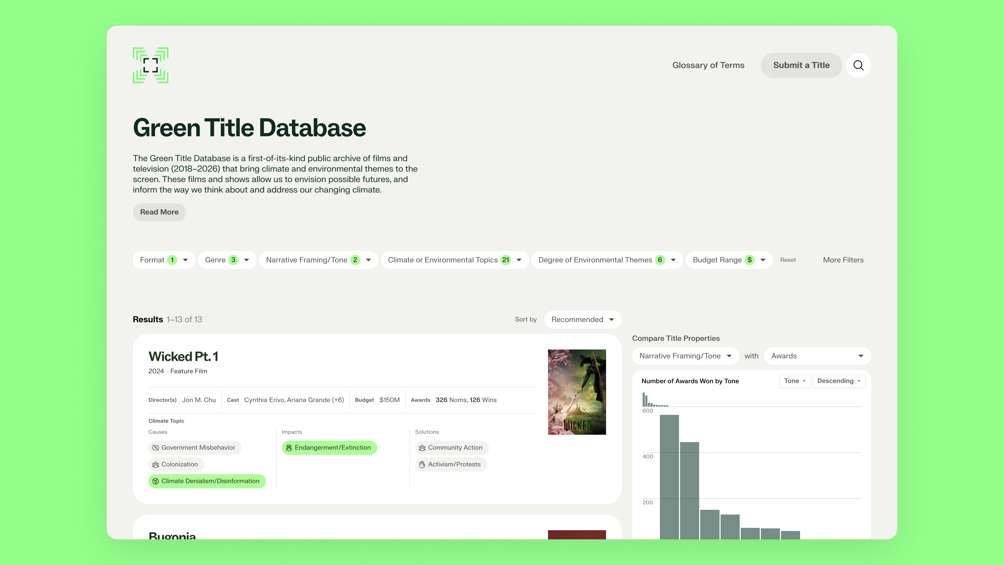Open the chart Tone dropdown

795,381
